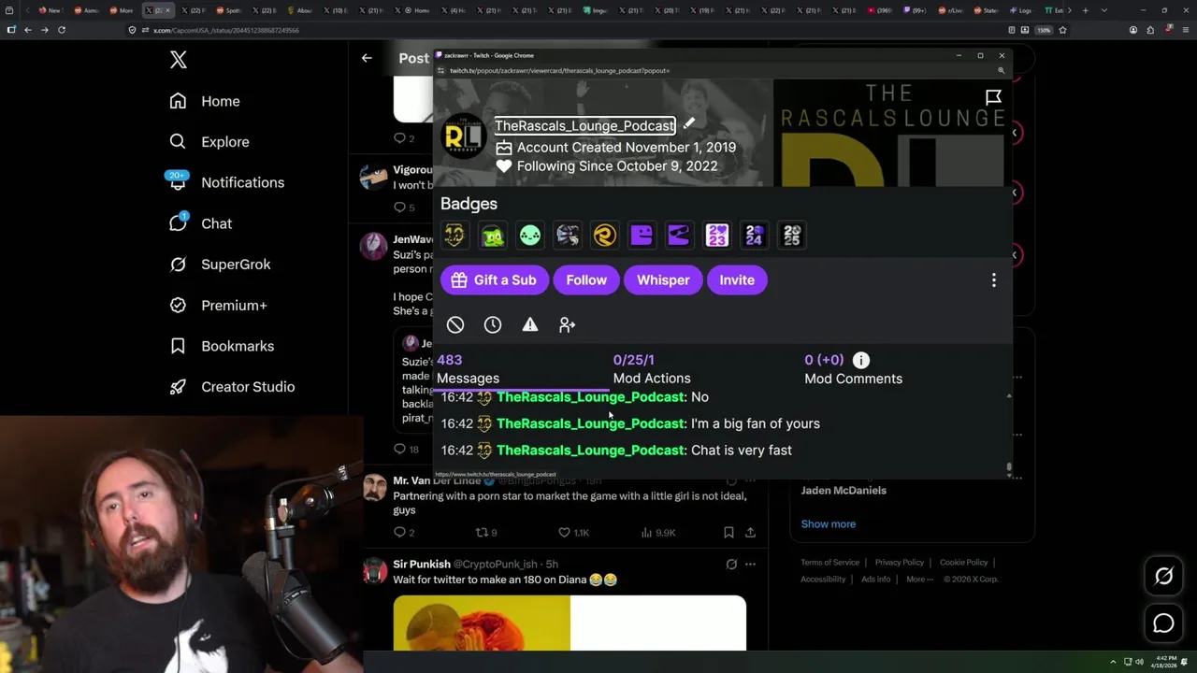Click the X logo in sidebar

[x=179, y=61]
